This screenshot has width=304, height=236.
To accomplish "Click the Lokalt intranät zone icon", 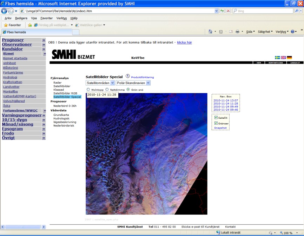I will coord(218,232).
